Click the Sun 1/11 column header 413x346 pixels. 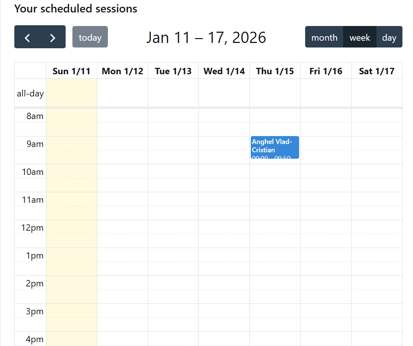(72, 71)
